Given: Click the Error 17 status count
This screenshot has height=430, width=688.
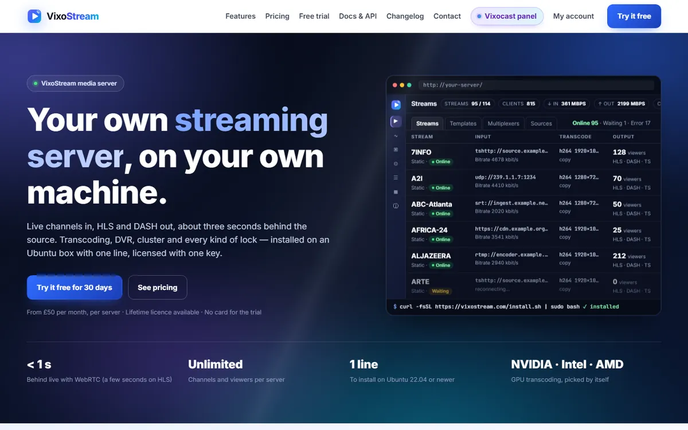Looking at the screenshot, I should coord(641,123).
